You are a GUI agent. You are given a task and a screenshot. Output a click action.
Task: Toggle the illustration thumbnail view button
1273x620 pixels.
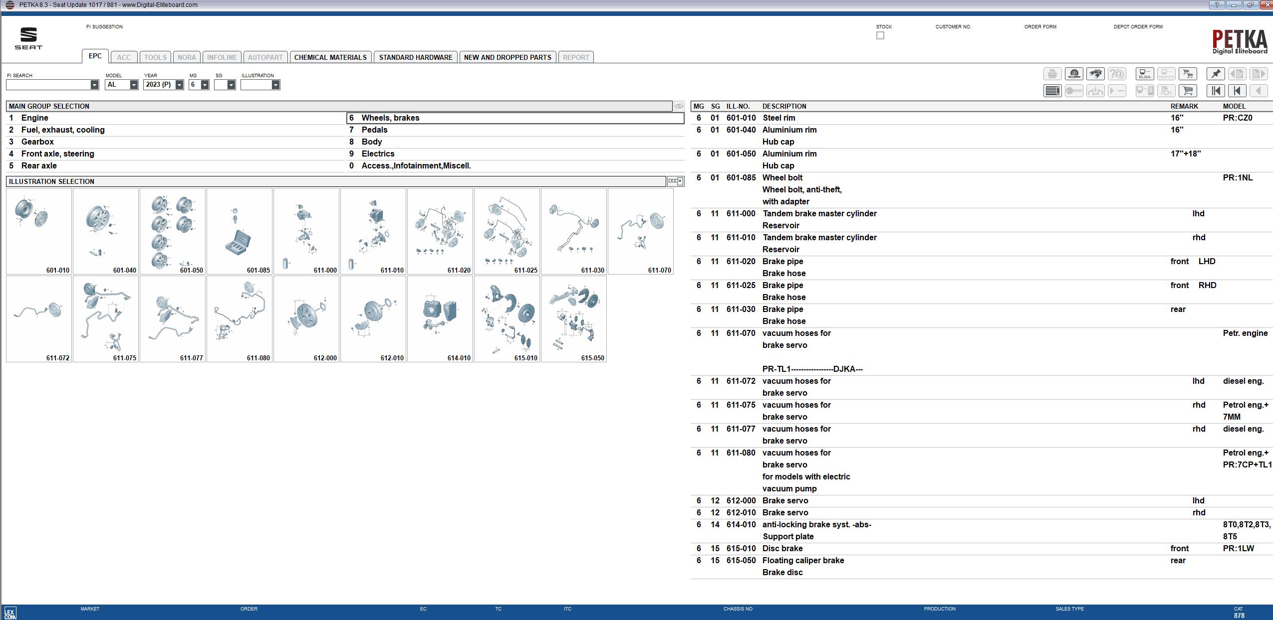(x=675, y=181)
